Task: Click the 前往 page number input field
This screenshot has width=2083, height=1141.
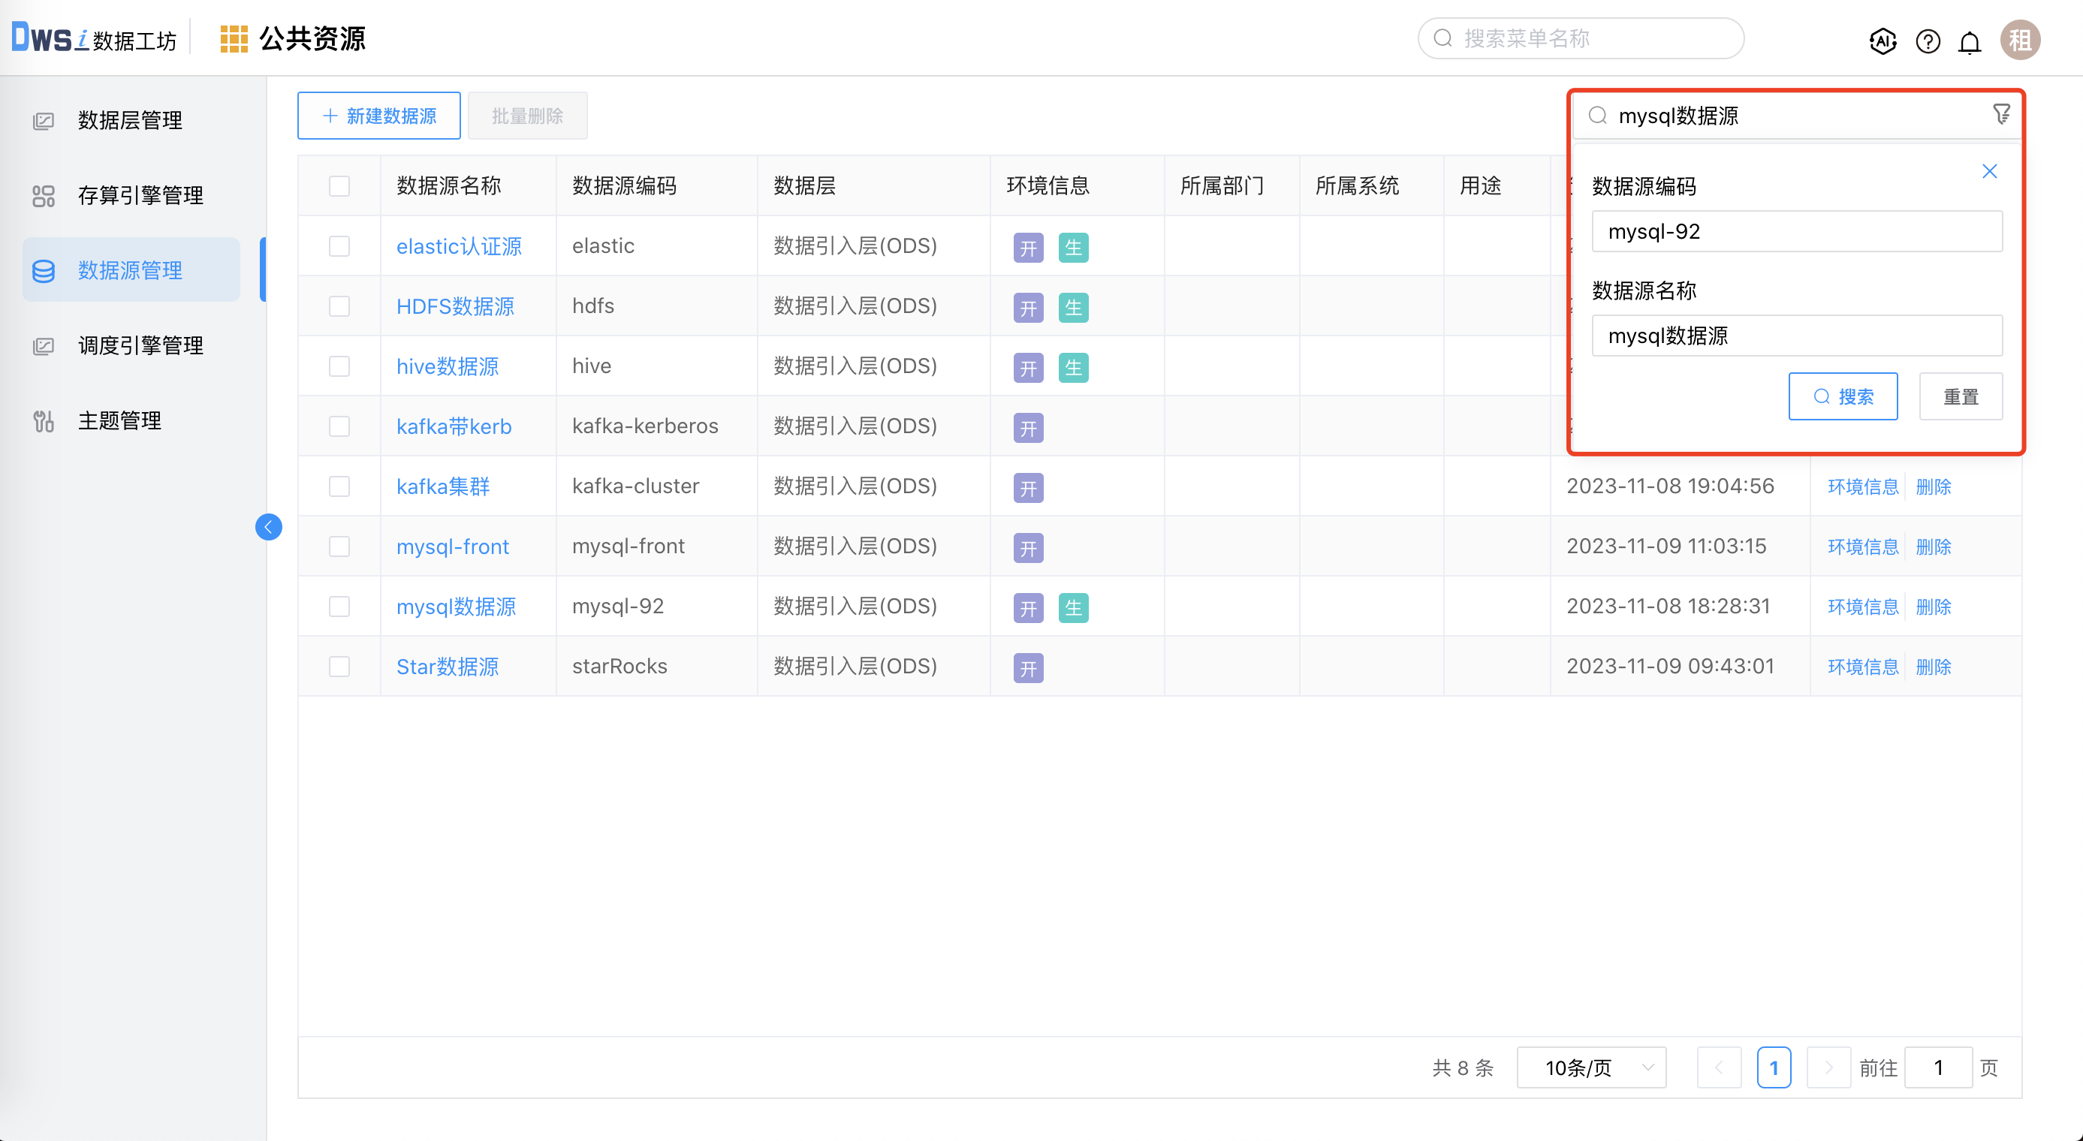Action: [1938, 1067]
